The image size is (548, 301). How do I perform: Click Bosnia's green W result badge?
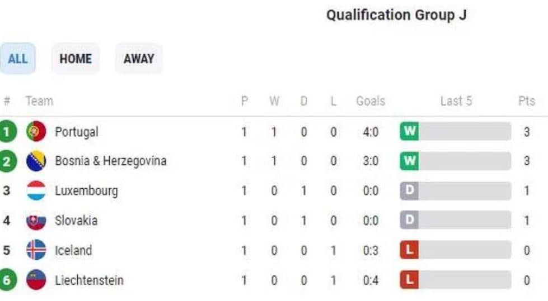pyautogui.click(x=409, y=161)
